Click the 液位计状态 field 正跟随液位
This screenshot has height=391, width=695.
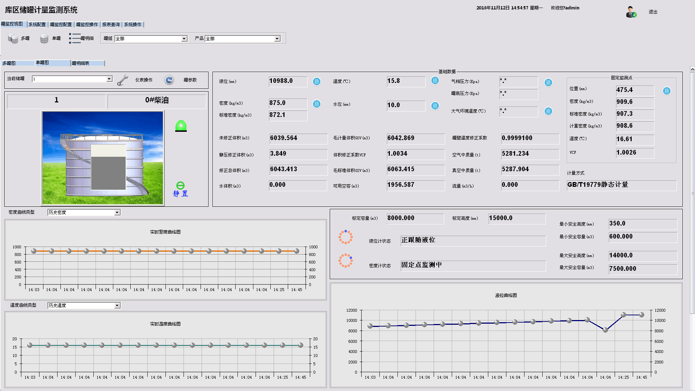click(x=473, y=240)
